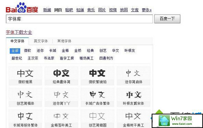Image resolution: width=203 pixels, height=128 pixels.
Task: Click the 百度一下 search button
Action: (x=167, y=19)
